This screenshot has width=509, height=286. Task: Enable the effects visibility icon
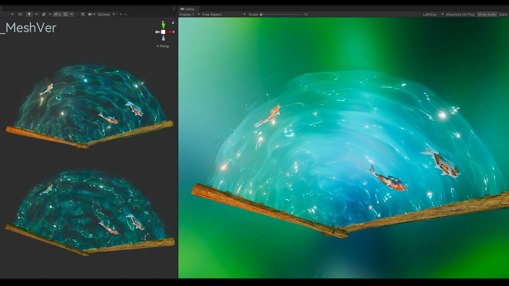coord(43,14)
